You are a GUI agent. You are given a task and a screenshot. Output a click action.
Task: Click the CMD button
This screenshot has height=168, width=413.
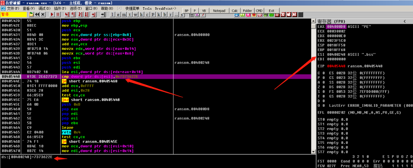(x=259, y=11)
